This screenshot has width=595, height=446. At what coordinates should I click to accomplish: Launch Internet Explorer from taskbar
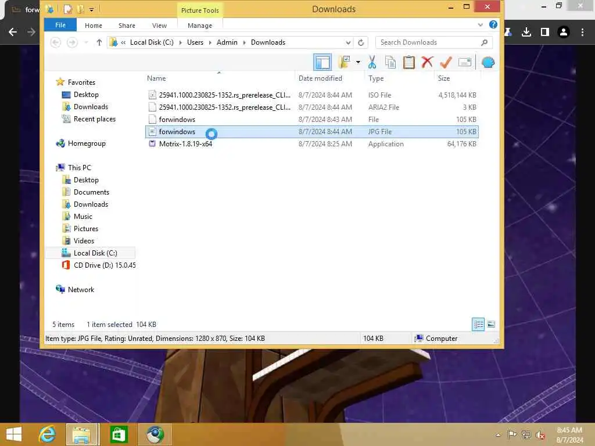coord(48,434)
